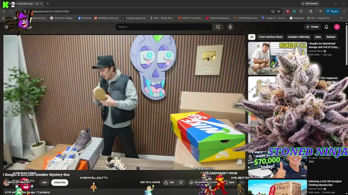Open the Facebook bookmark

pyautogui.click(x=85, y=18)
